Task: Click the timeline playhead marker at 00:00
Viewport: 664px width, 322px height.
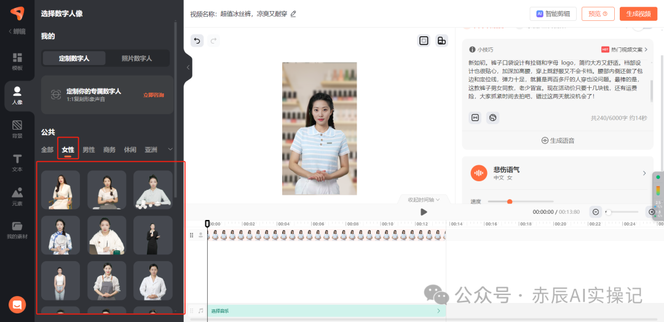Action: pyautogui.click(x=207, y=224)
